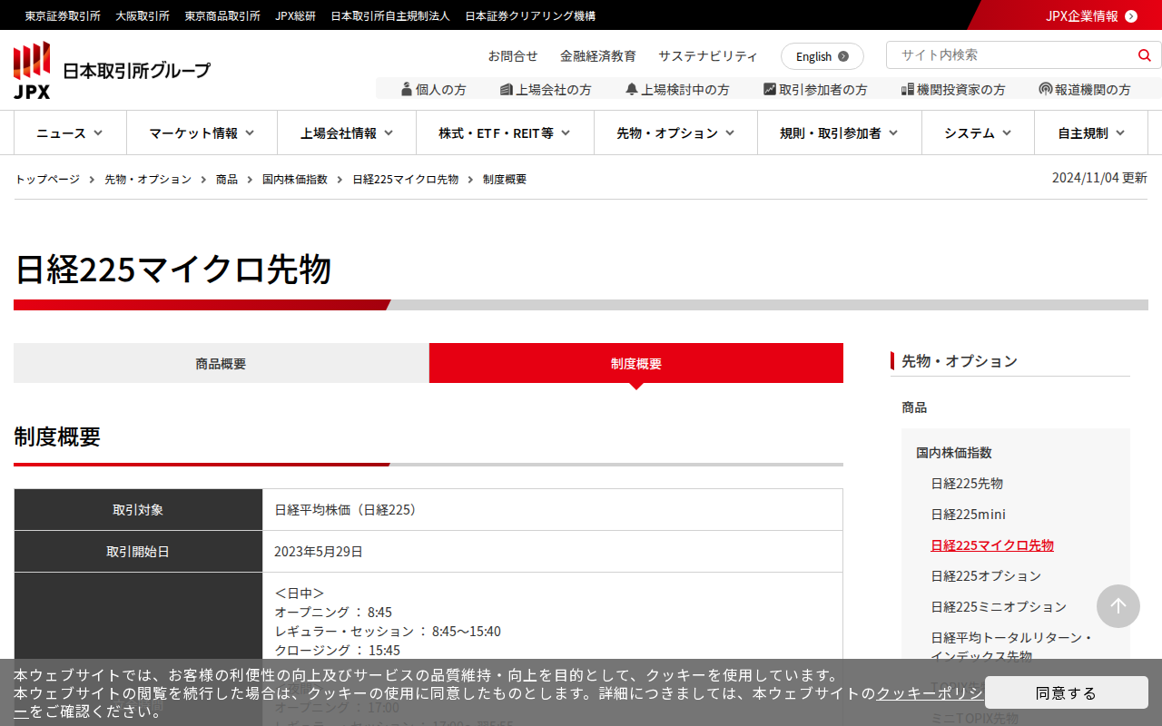Screen dimensions: 1162x726
Task: Open the サステナビリティ link
Action: [708, 56]
